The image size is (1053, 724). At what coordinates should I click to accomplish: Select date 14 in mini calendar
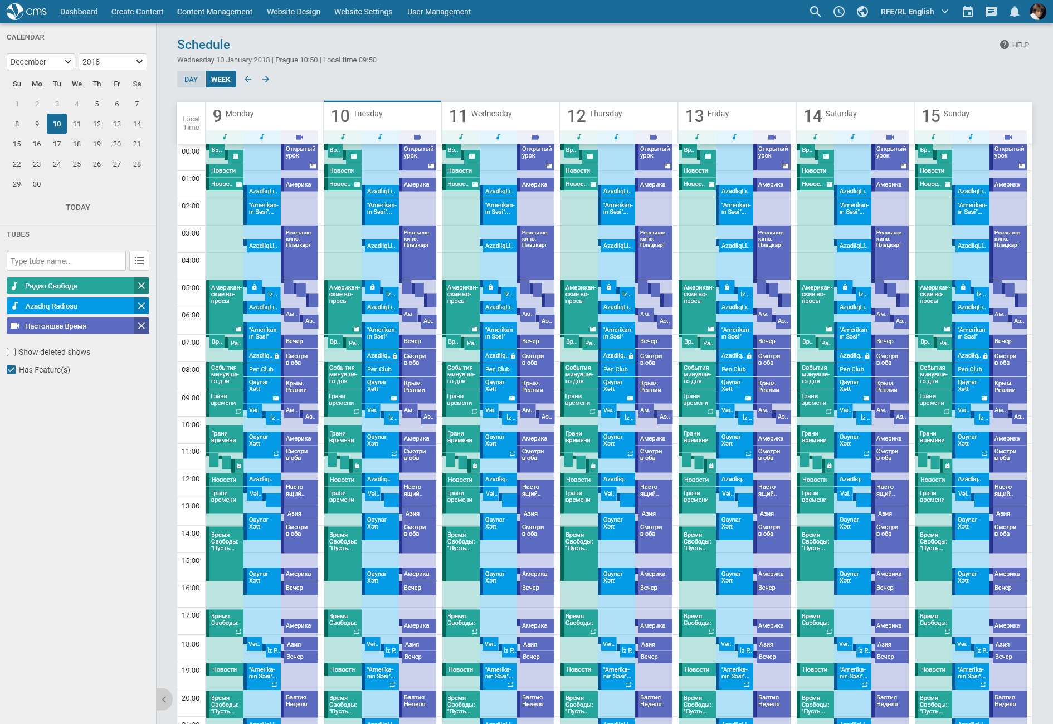tap(137, 124)
